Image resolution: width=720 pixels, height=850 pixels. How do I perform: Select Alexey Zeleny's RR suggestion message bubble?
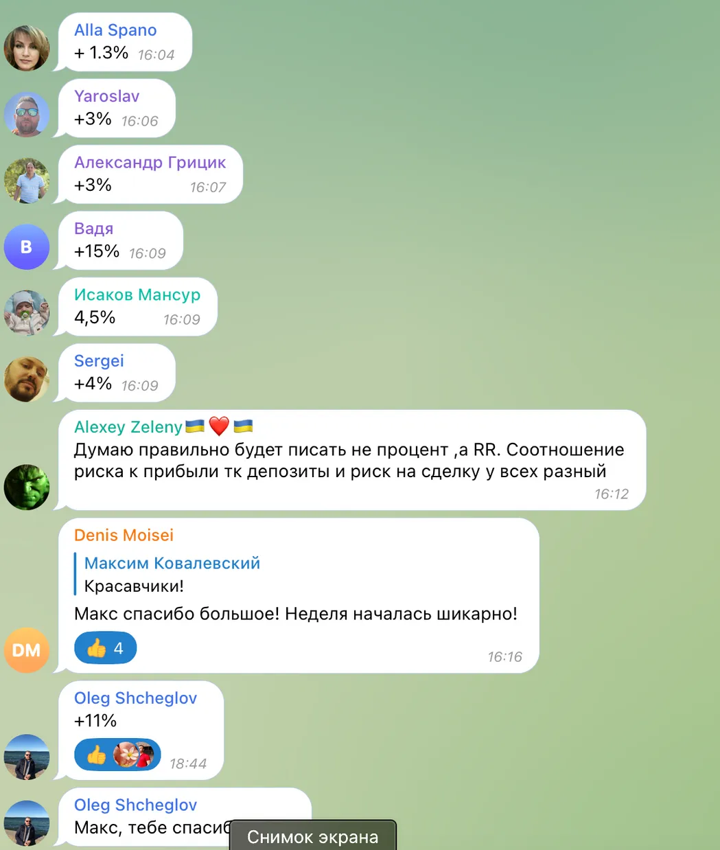(x=352, y=460)
